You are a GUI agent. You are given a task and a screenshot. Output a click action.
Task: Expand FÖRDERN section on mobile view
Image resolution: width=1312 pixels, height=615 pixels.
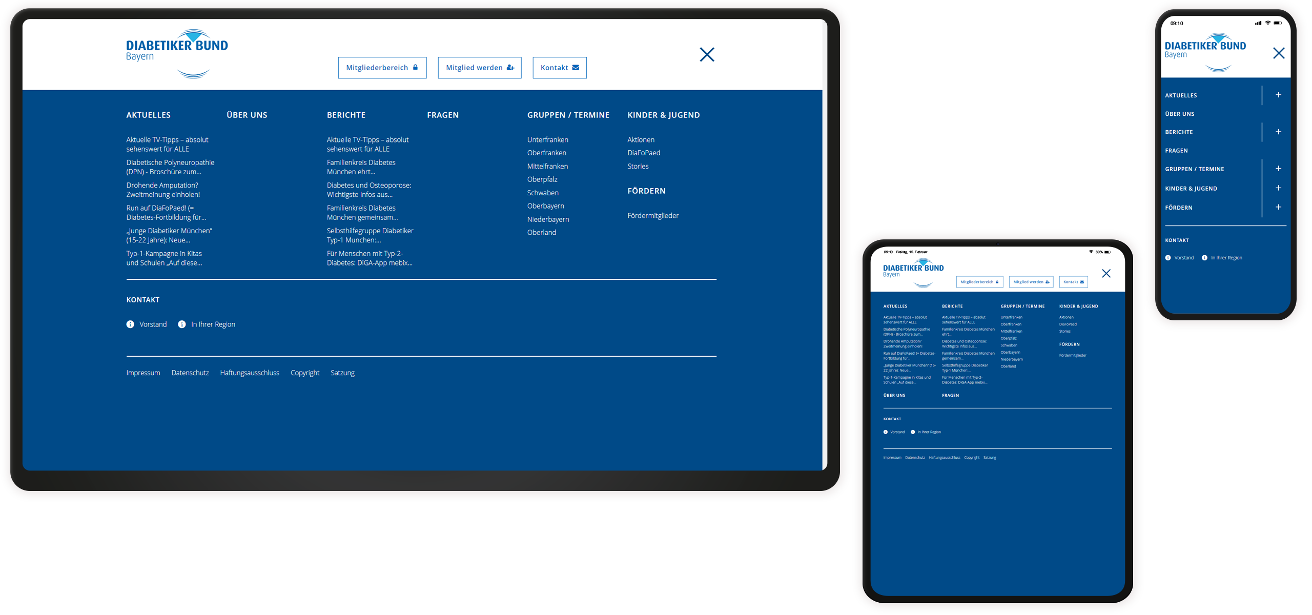1278,207
